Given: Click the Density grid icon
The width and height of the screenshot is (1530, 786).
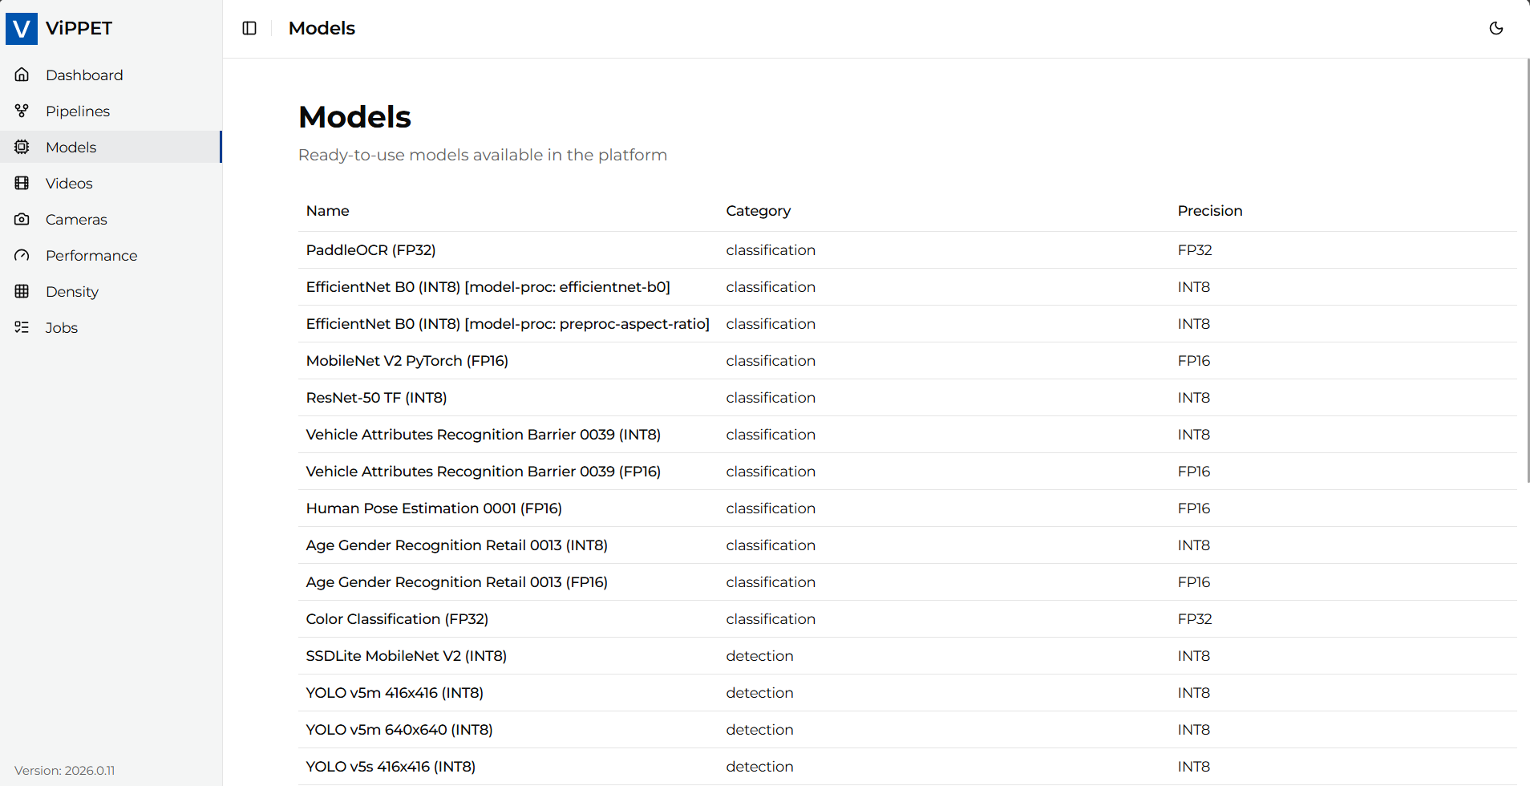Looking at the screenshot, I should [x=22, y=291].
